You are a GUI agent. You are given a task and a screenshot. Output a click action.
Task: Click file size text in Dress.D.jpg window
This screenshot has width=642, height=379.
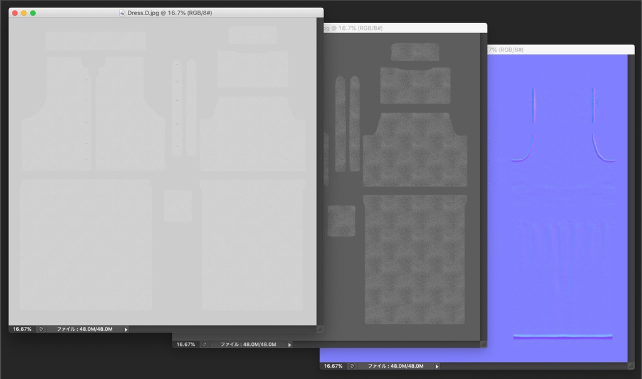coord(85,329)
